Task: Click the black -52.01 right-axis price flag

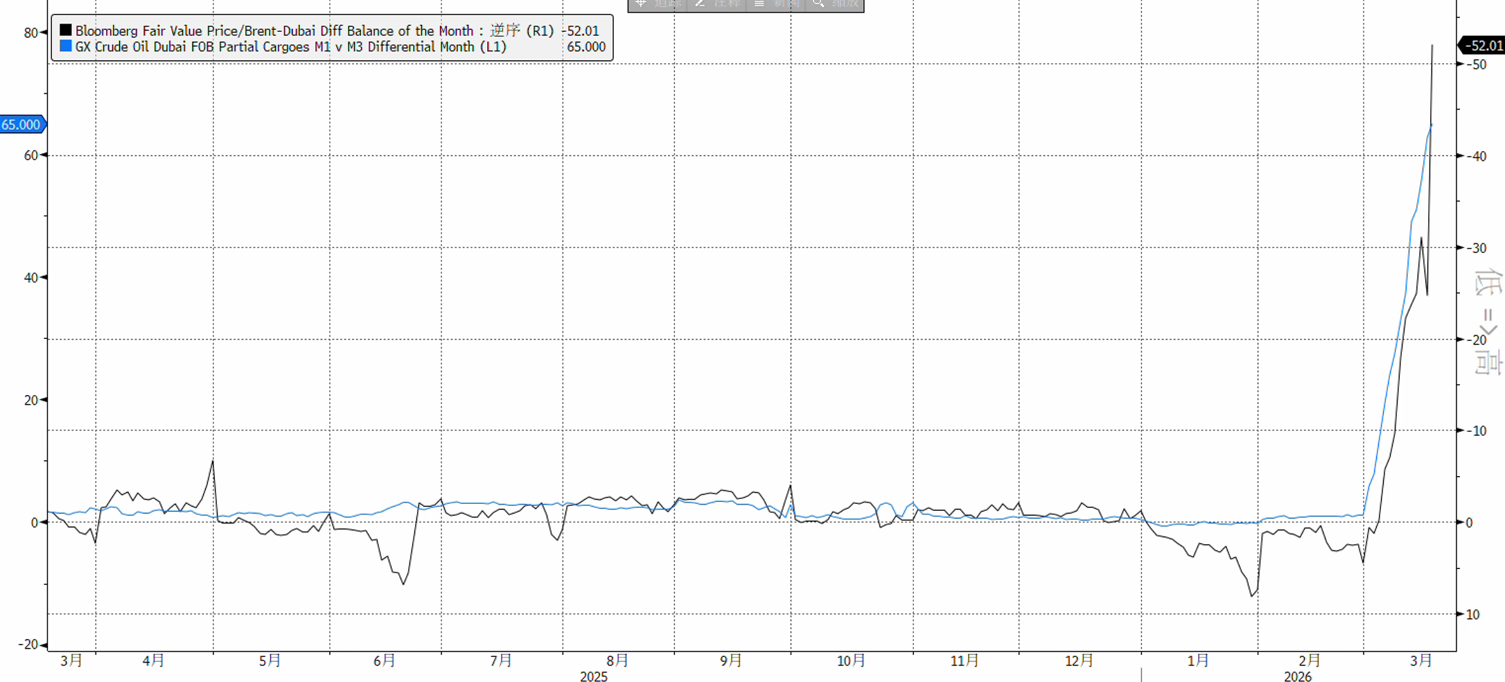Action: [x=1483, y=46]
